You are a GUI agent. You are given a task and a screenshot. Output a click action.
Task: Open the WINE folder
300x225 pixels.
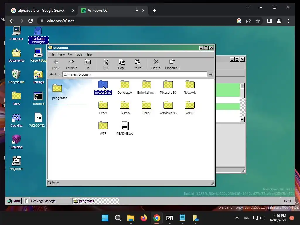(190, 108)
